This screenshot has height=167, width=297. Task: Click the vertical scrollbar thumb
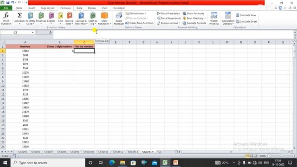pyautogui.click(x=294, y=51)
